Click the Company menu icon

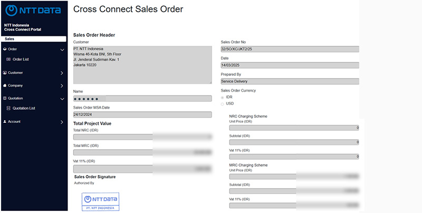[5, 85]
